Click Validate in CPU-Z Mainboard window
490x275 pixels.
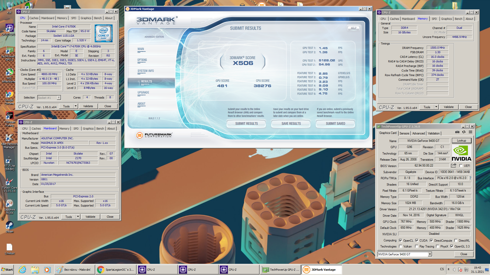point(90,217)
